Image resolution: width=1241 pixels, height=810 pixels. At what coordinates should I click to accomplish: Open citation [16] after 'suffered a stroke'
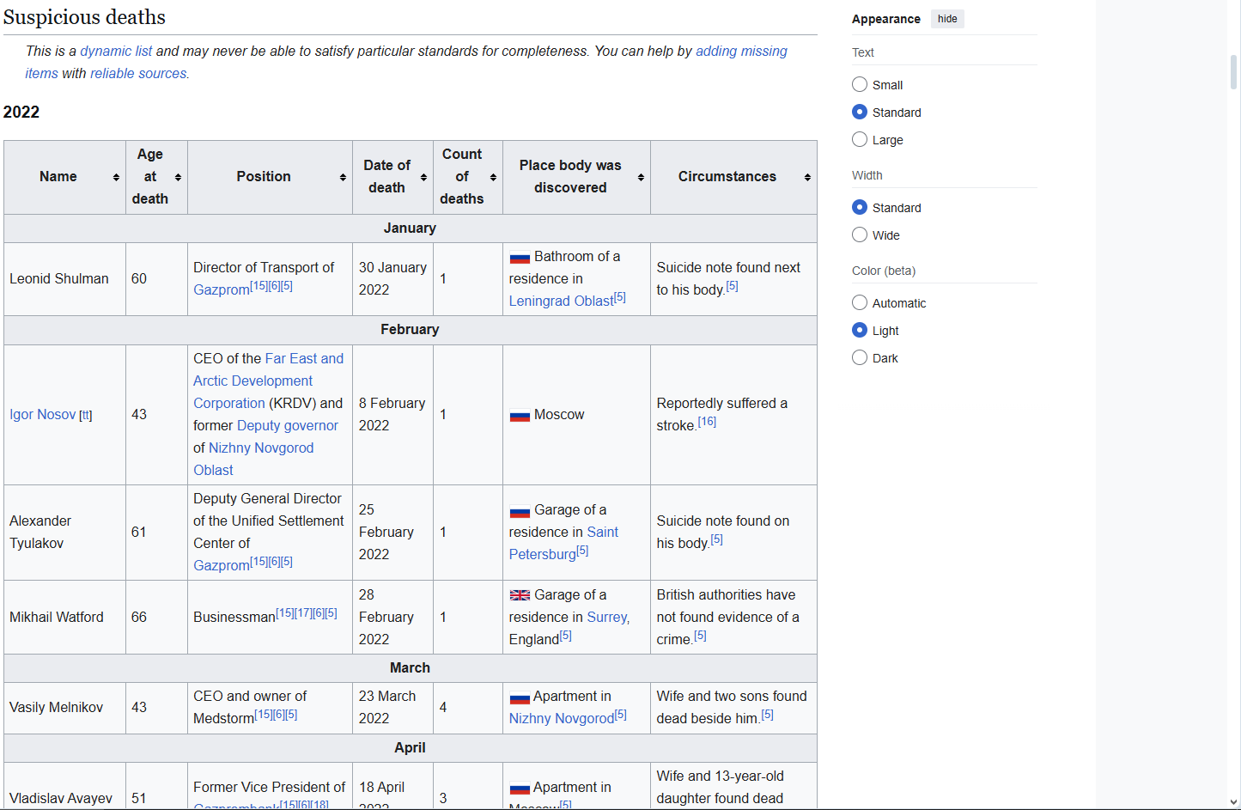pos(707,422)
